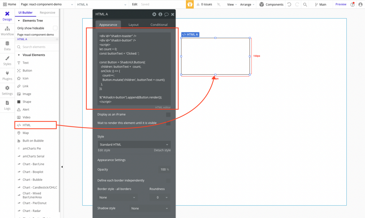Select the Map element

coord(26,133)
